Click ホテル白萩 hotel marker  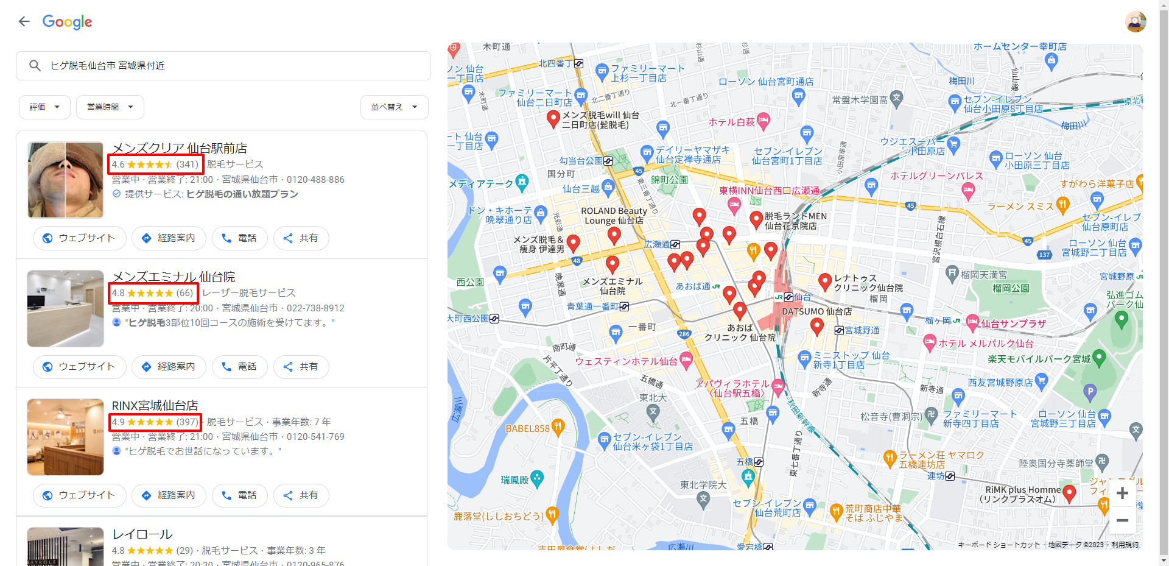tap(763, 121)
